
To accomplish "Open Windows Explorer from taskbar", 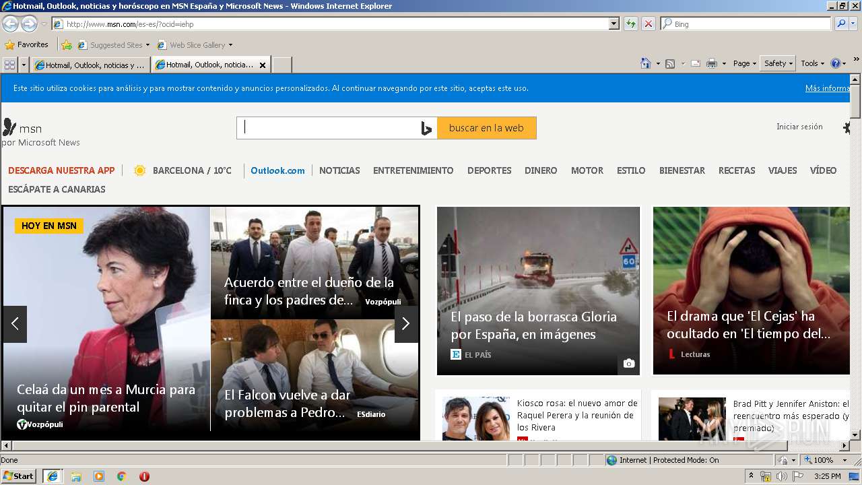I will pyautogui.click(x=76, y=476).
